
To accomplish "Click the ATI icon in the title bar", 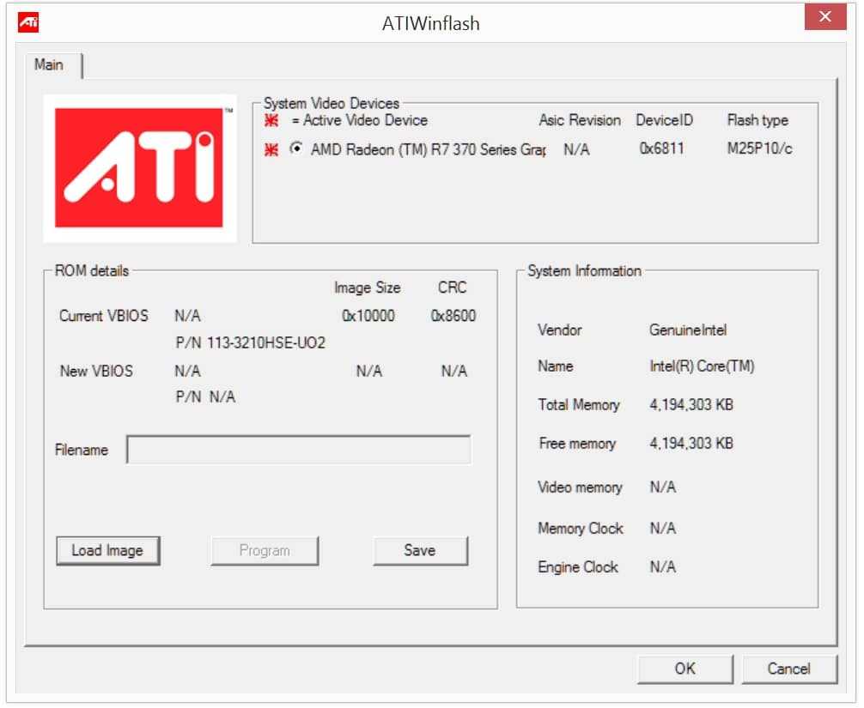I will (28, 23).
